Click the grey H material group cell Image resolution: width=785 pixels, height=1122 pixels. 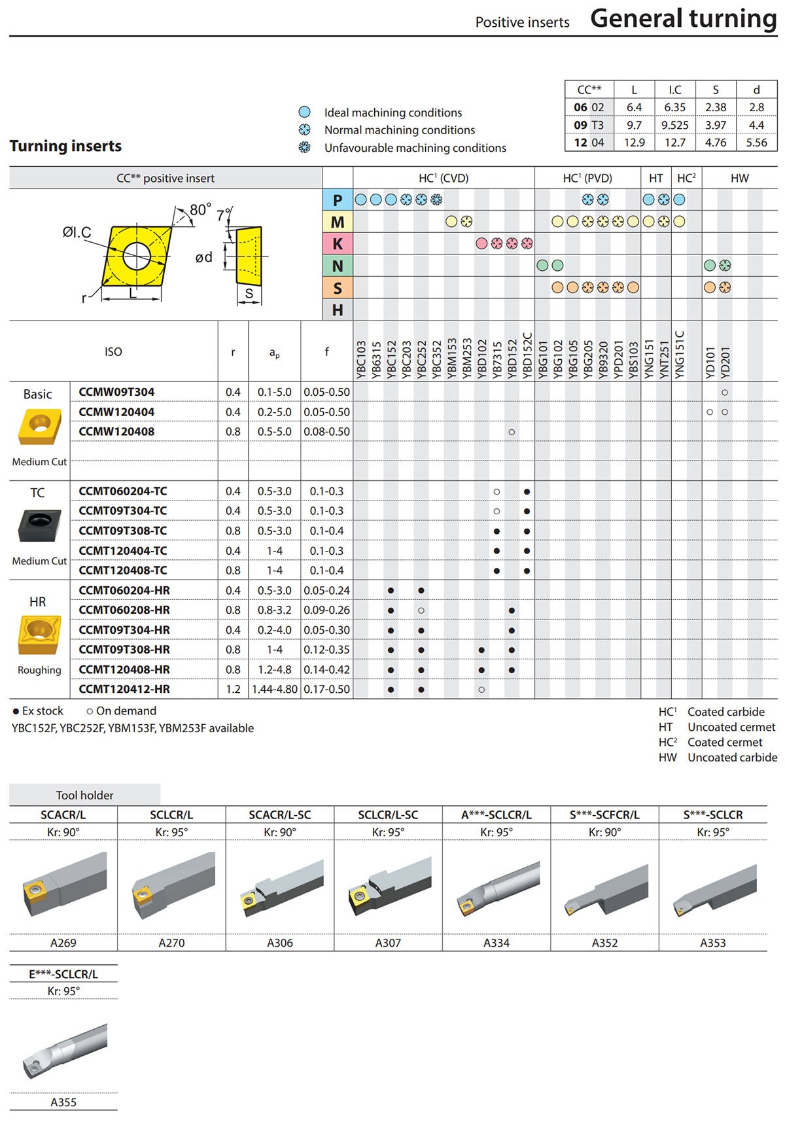click(x=338, y=309)
